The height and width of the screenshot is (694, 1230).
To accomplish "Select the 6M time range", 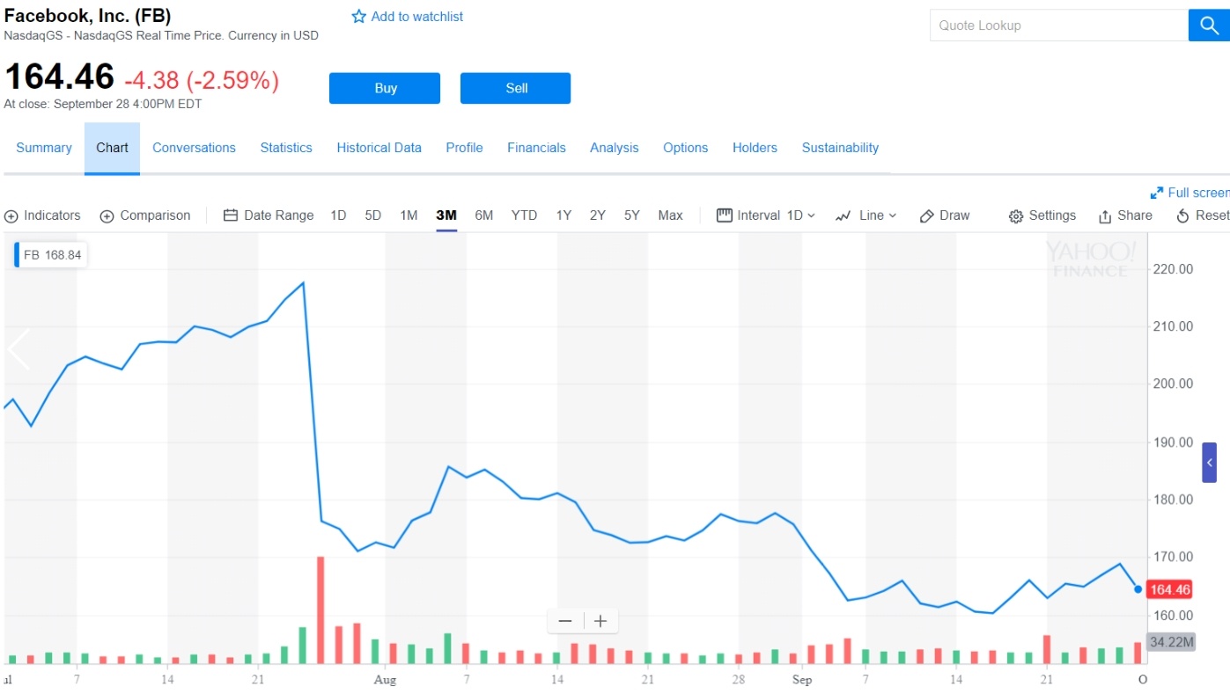I will click(484, 216).
